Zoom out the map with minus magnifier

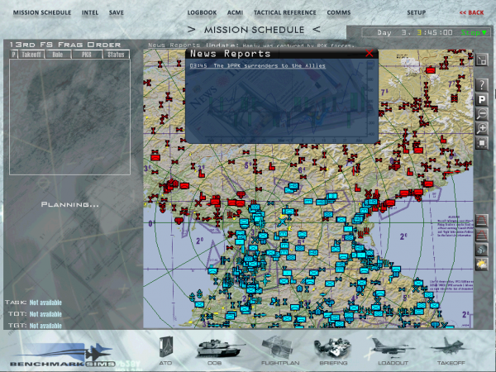[482, 114]
